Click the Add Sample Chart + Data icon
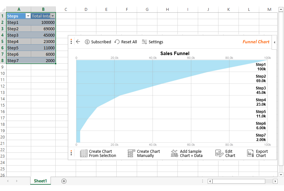This screenshot has width=284, height=191. click(174, 153)
